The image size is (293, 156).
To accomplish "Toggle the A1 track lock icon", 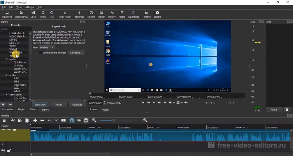I will click(9, 150).
